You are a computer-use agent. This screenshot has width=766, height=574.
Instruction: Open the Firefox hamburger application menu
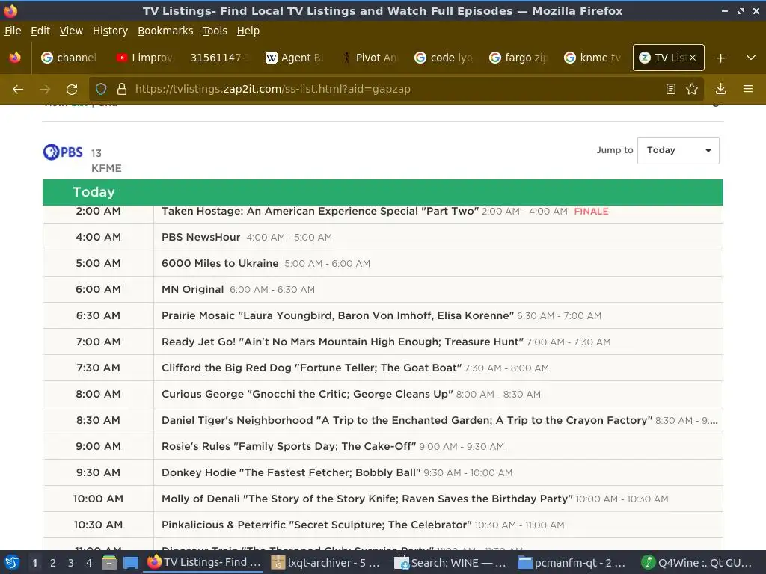click(x=748, y=89)
